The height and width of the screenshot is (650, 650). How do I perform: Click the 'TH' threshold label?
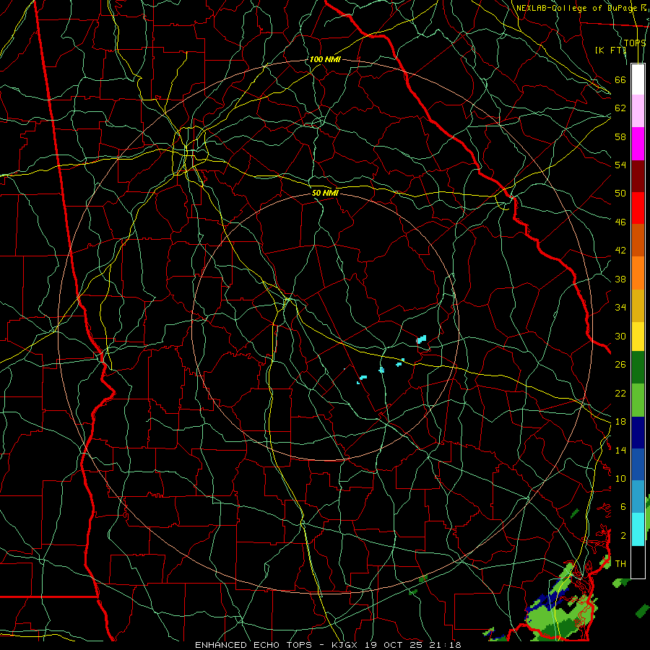[620, 564]
